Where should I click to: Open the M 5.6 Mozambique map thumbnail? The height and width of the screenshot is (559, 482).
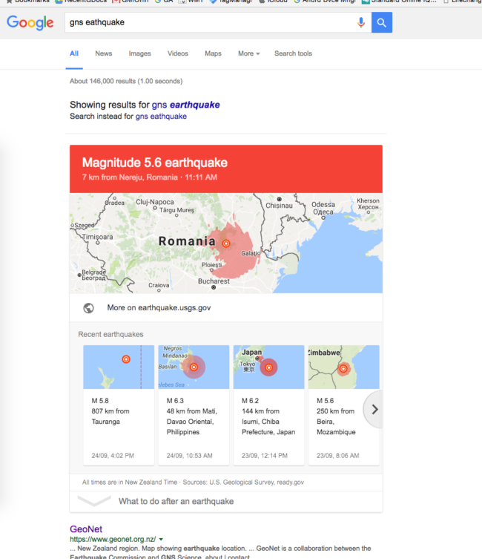[343, 367]
